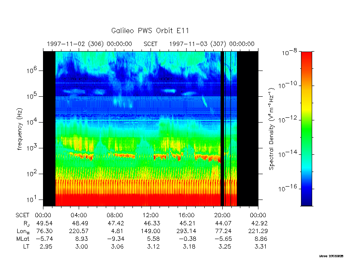Click the 10^6 frequency tick label
Image resolution: width=344 pixels, height=258 pixels.
tap(32, 70)
